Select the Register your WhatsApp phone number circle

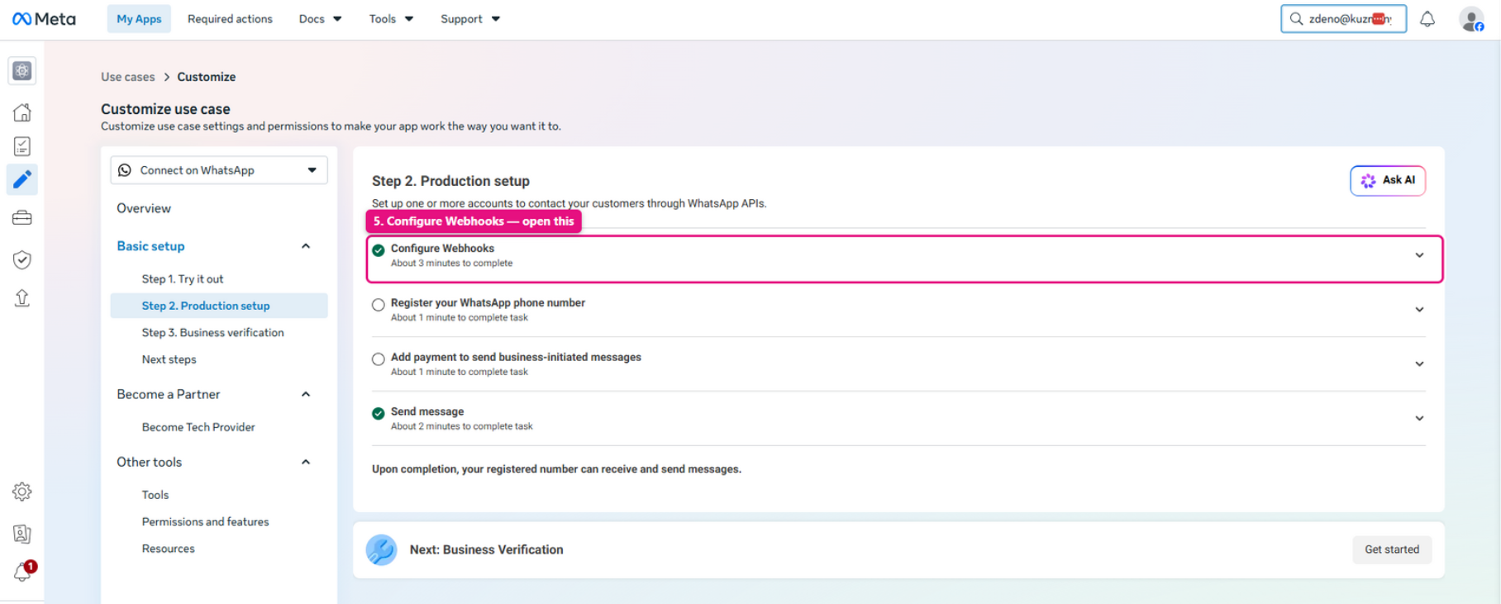point(378,305)
